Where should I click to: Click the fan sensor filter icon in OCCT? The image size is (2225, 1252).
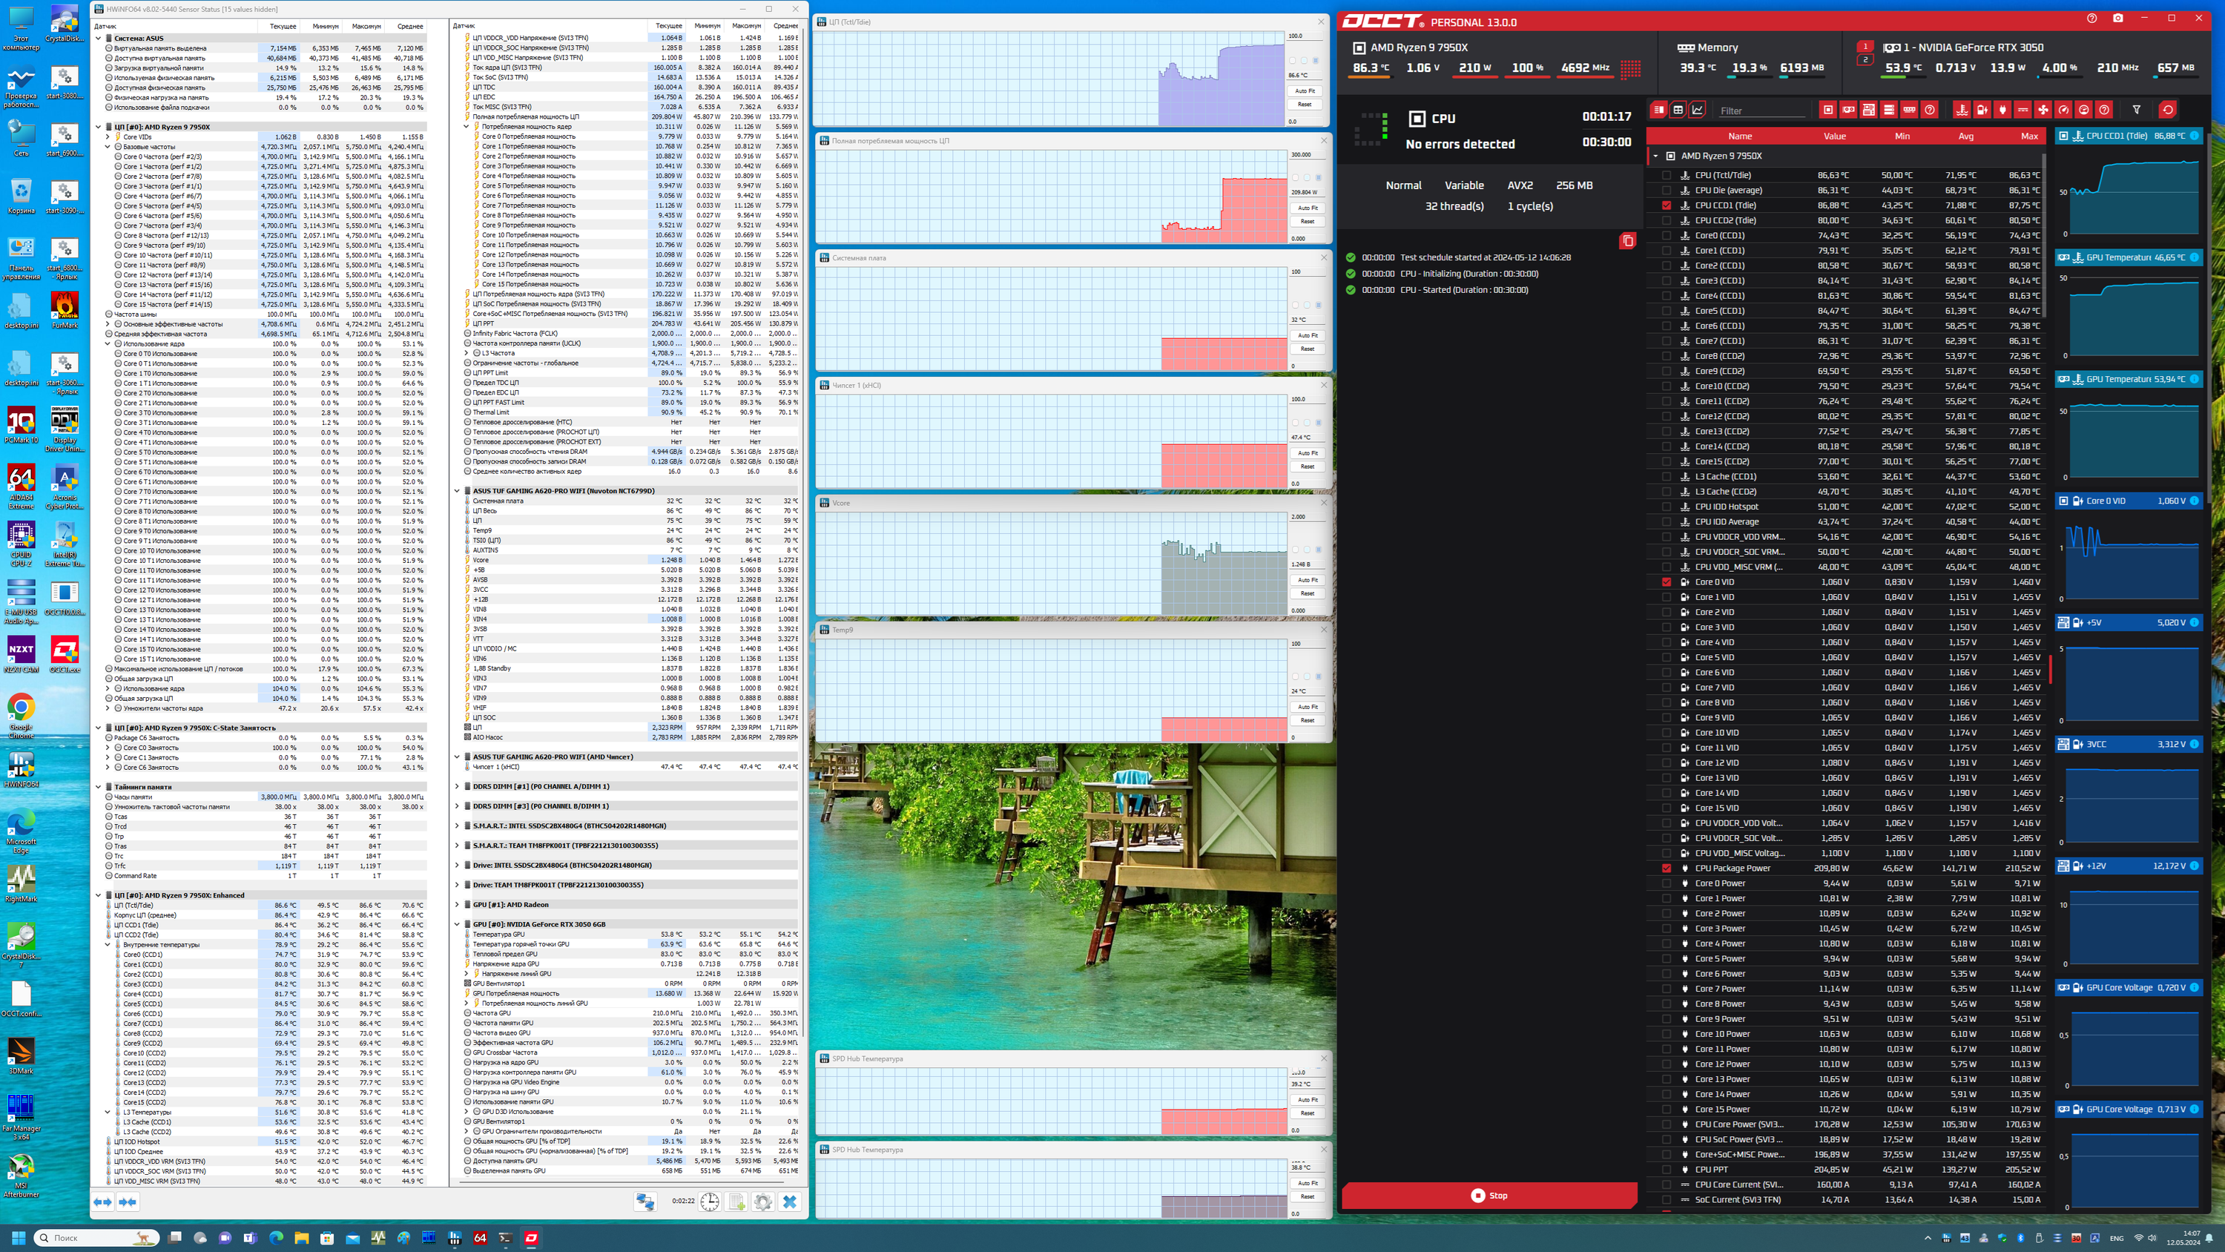(2043, 110)
